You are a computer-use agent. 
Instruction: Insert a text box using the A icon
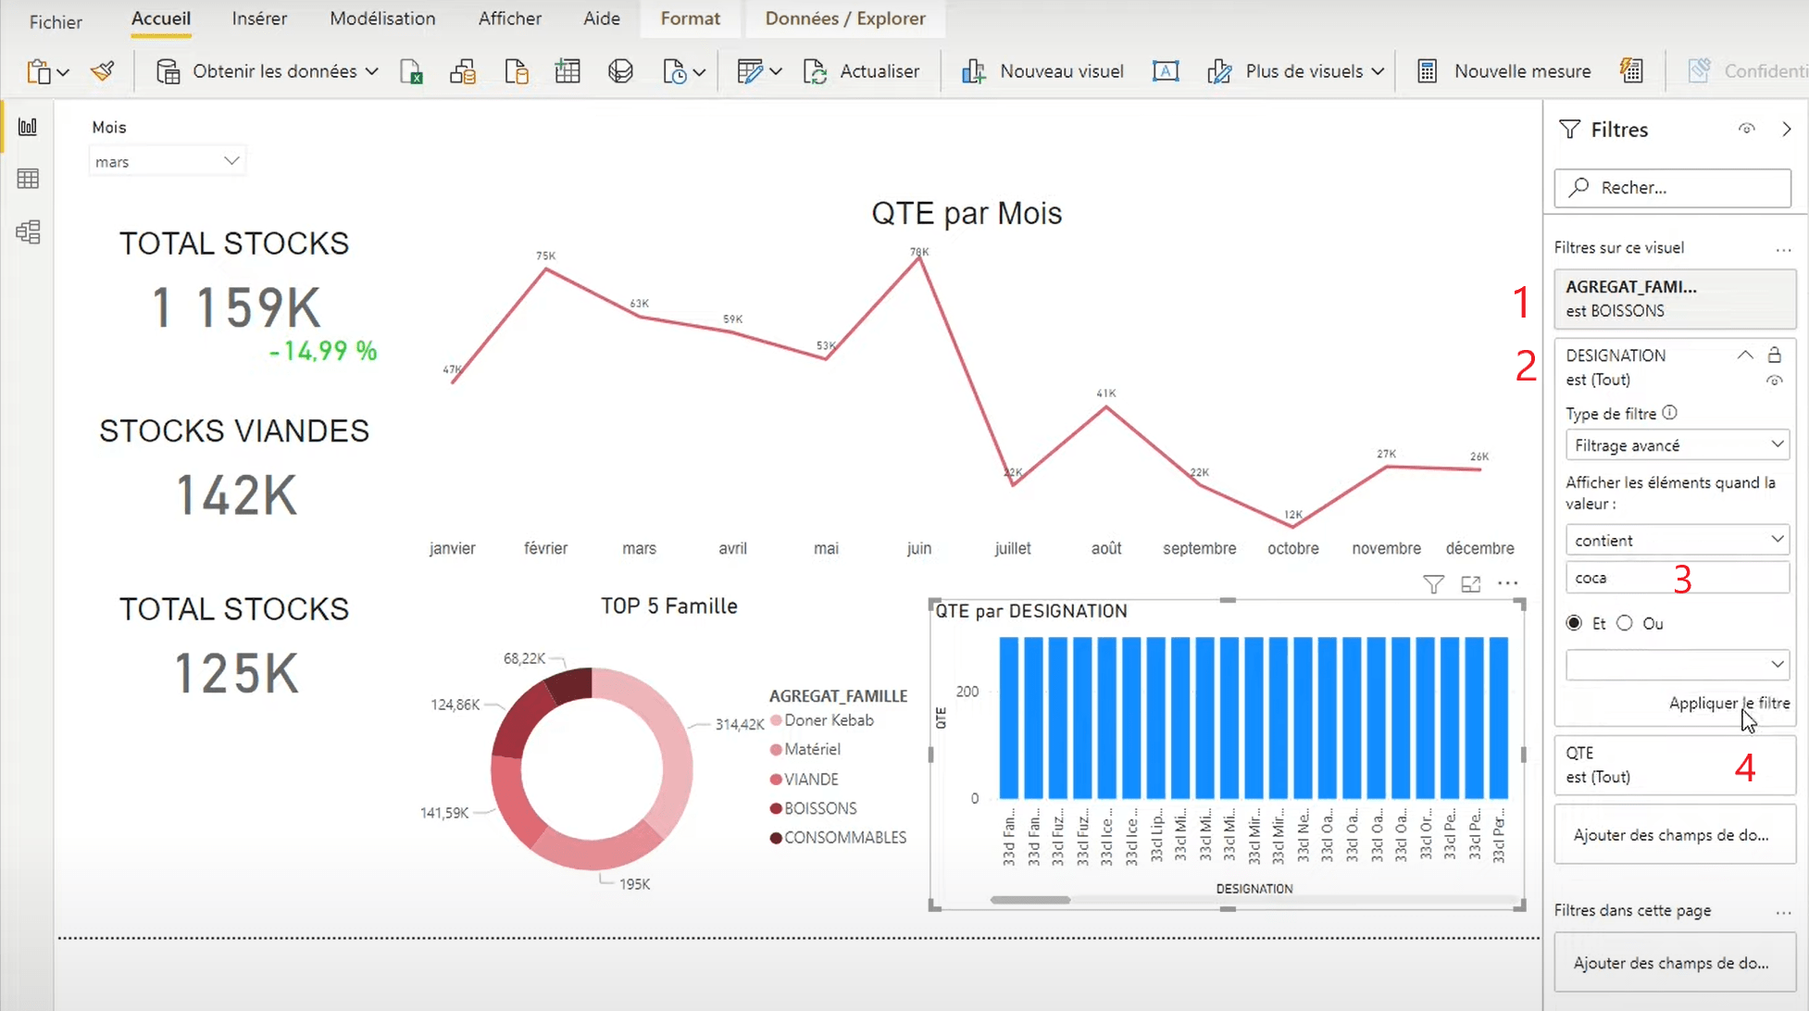[x=1165, y=71]
